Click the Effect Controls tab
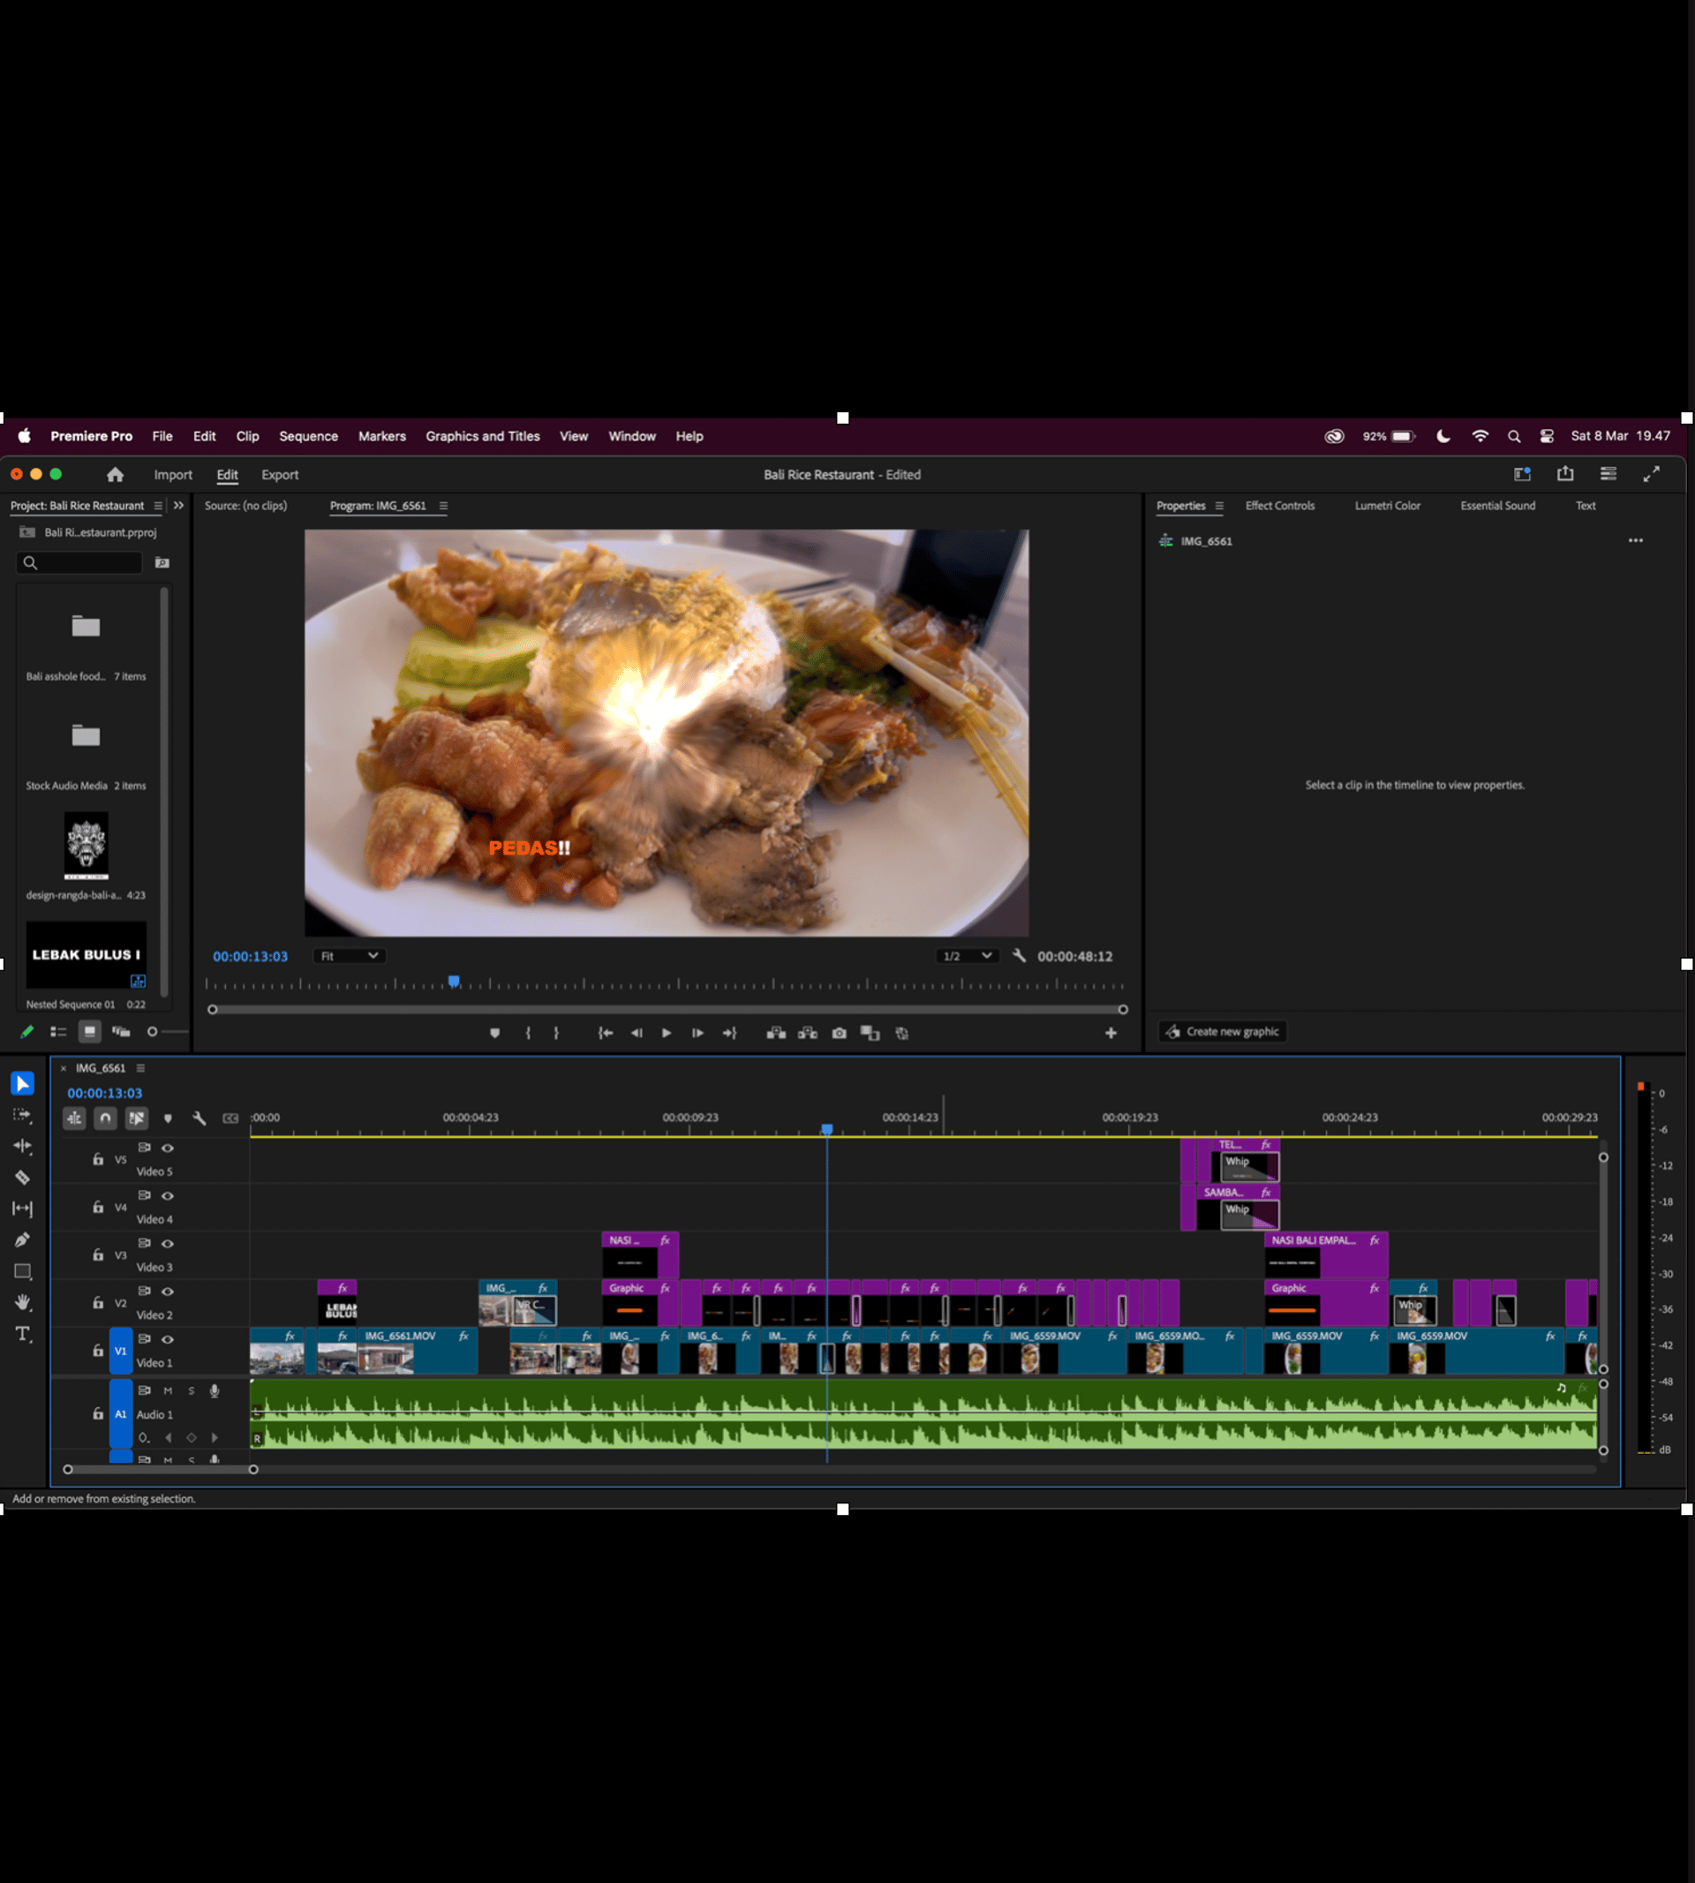The image size is (1695, 1883). coord(1281,504)
